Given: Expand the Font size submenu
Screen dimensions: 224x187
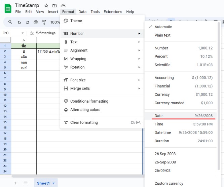Looking at the screenshot, I should [103, 80].
